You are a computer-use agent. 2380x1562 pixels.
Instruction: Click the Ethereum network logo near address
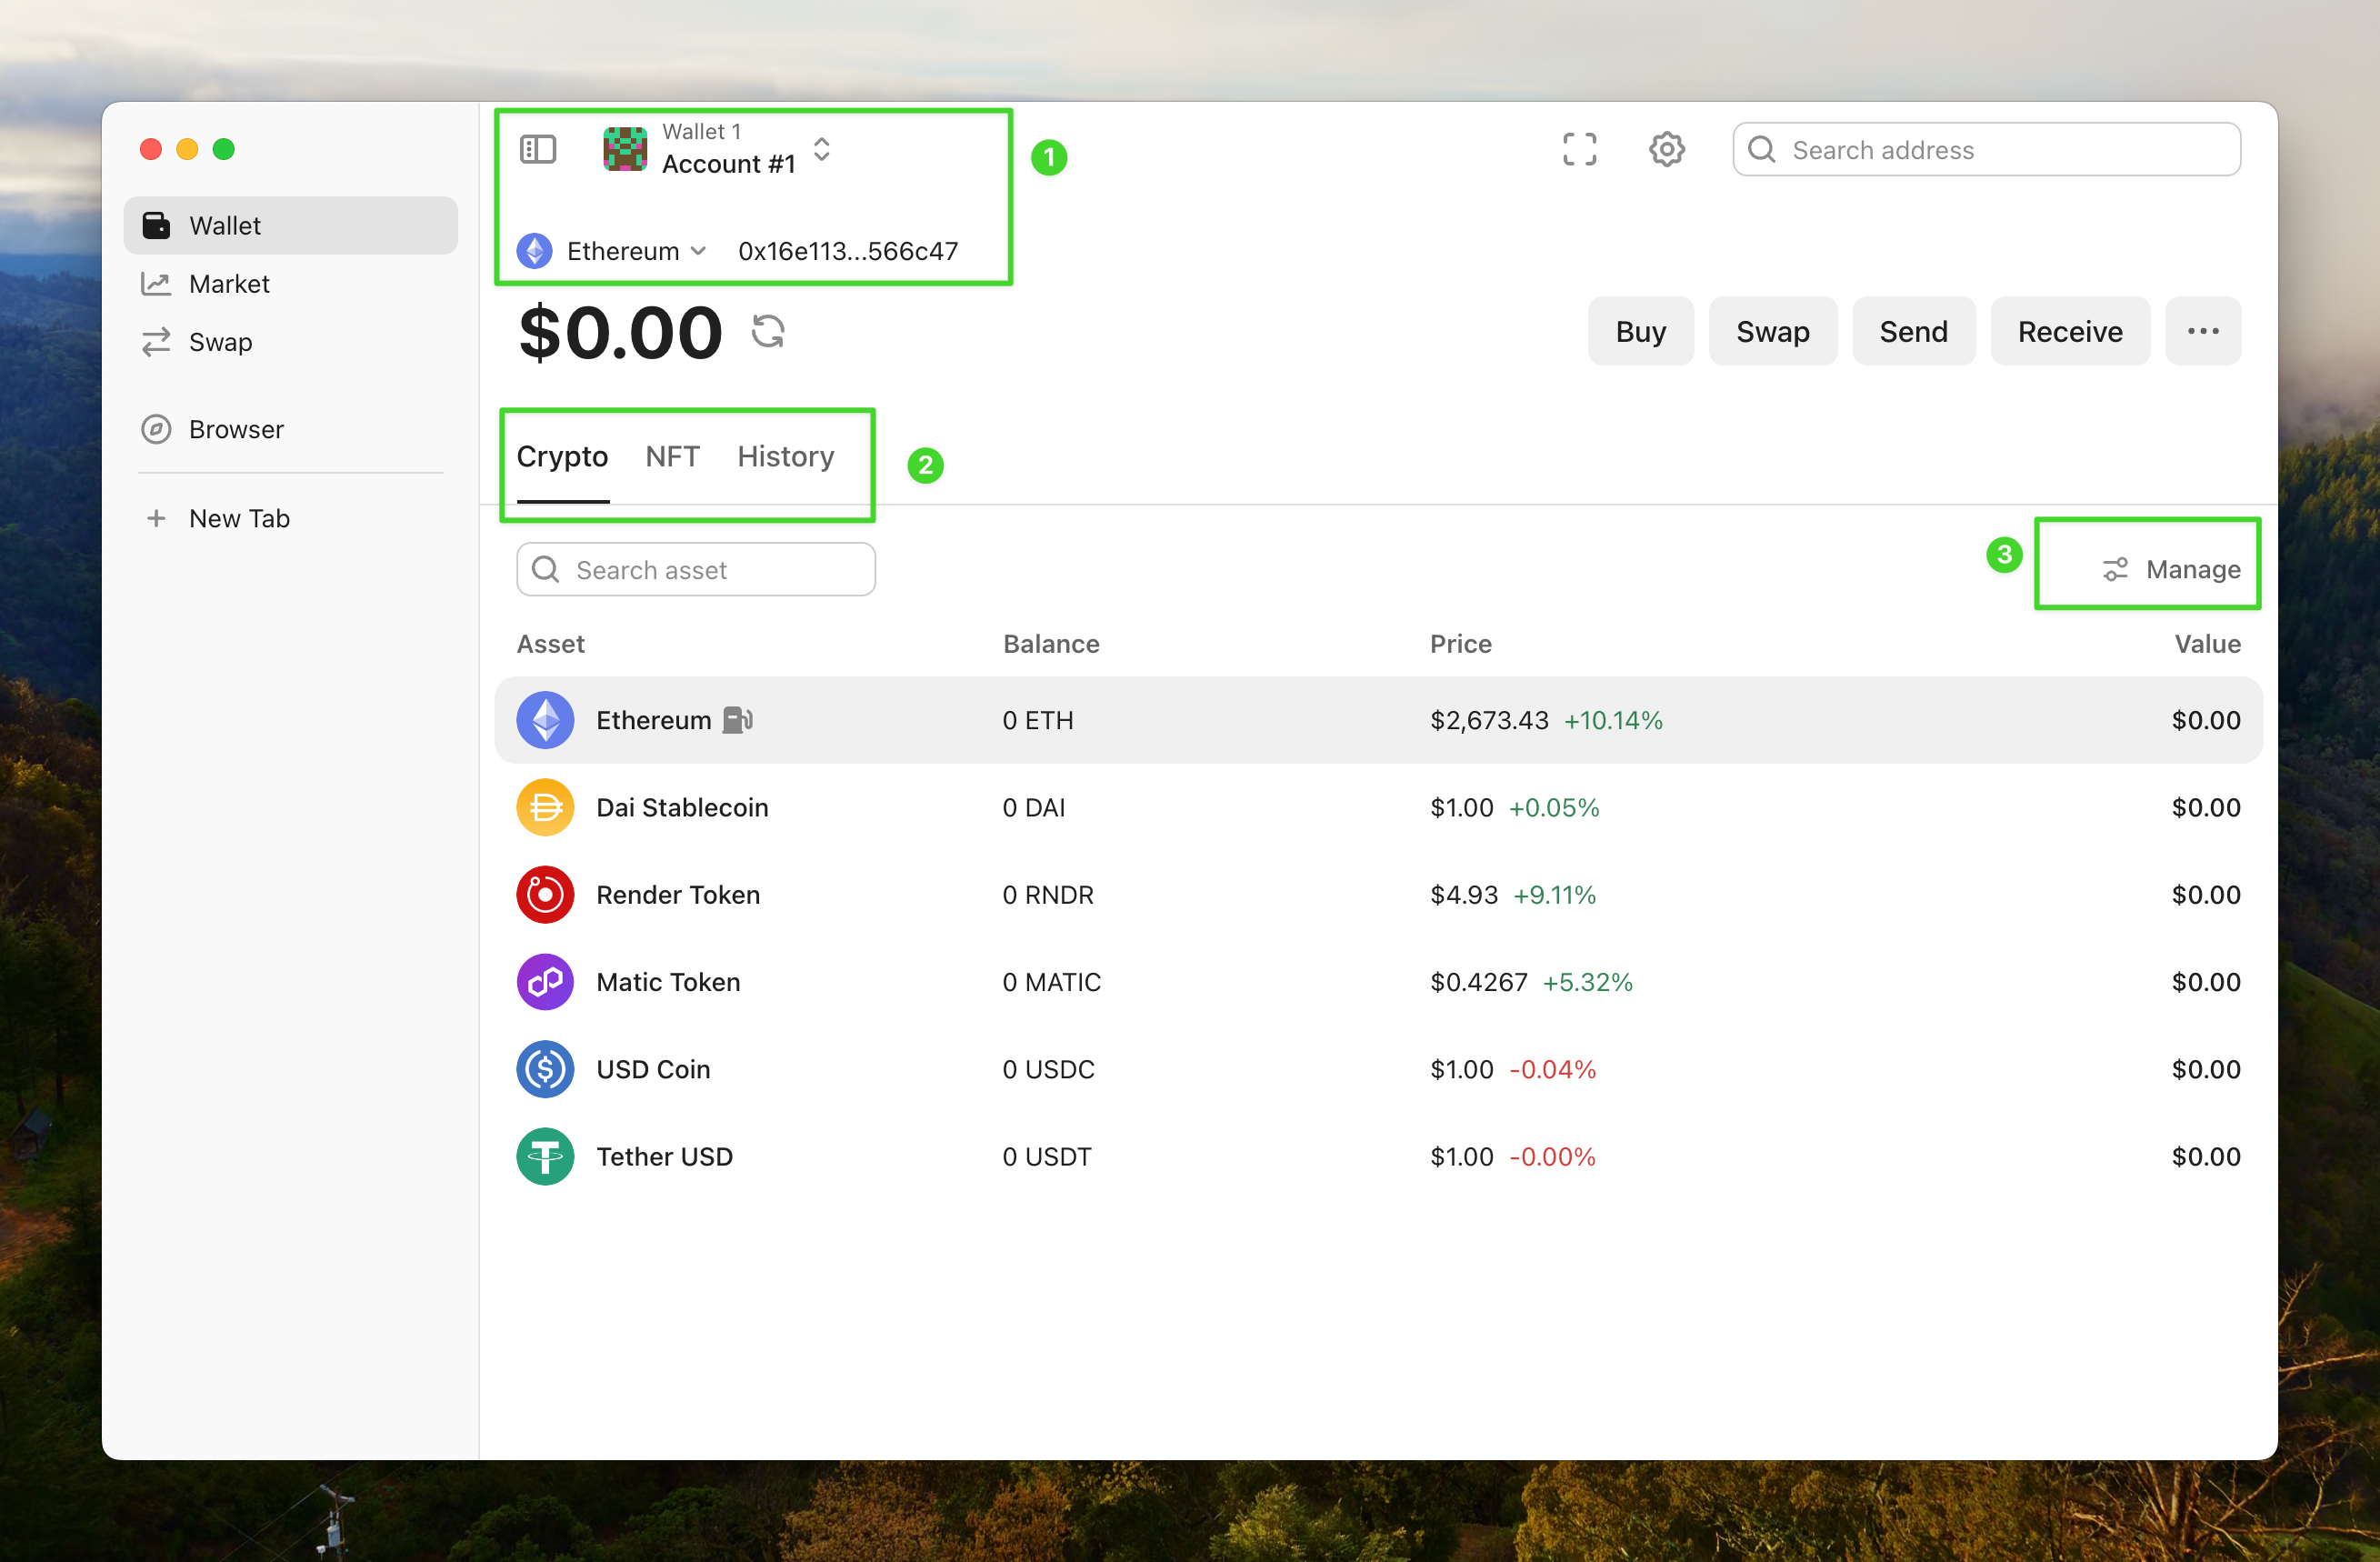coord(535,251)
